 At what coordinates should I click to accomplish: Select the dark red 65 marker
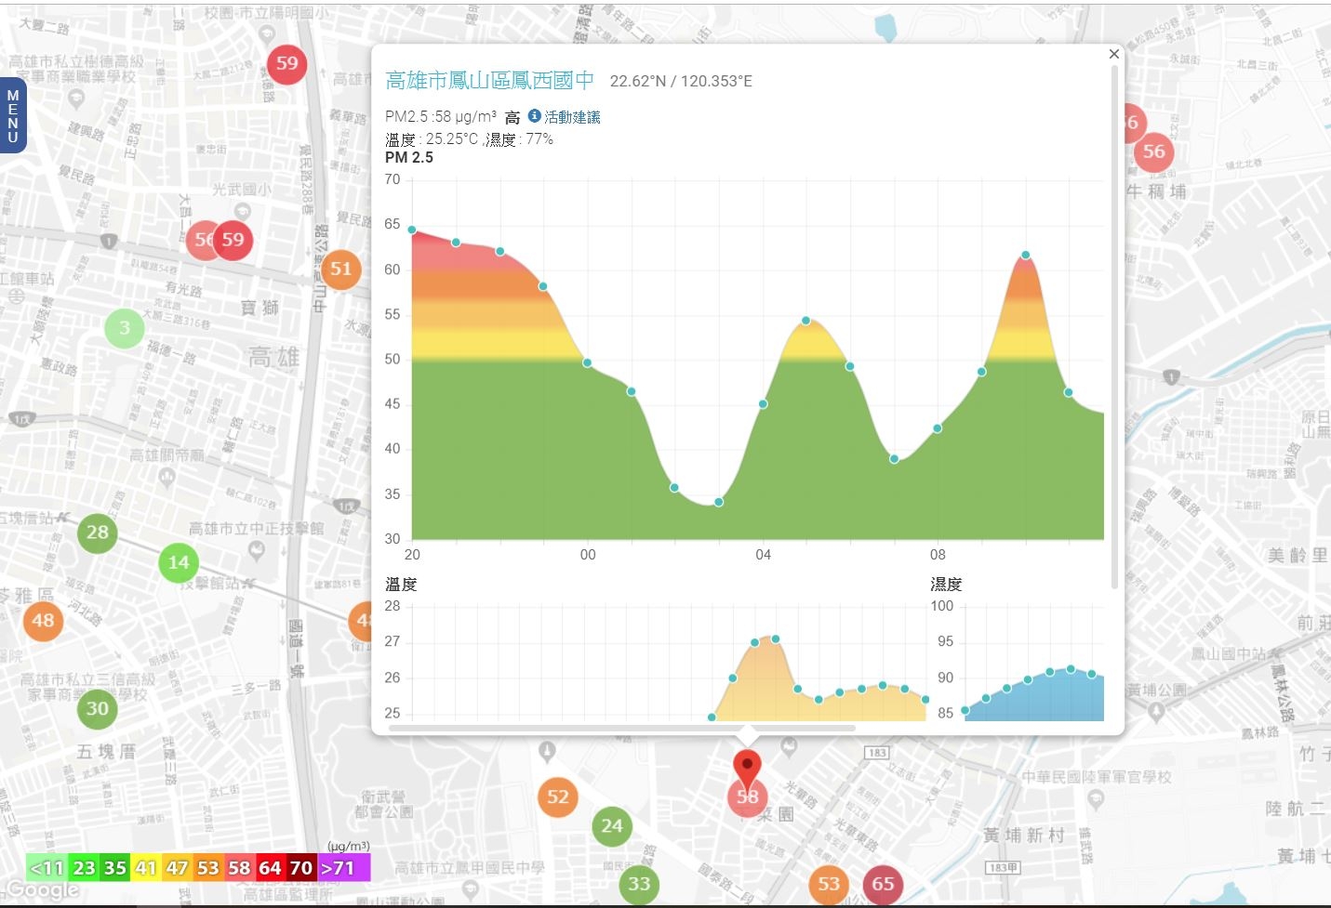click(x=883, y=884)
